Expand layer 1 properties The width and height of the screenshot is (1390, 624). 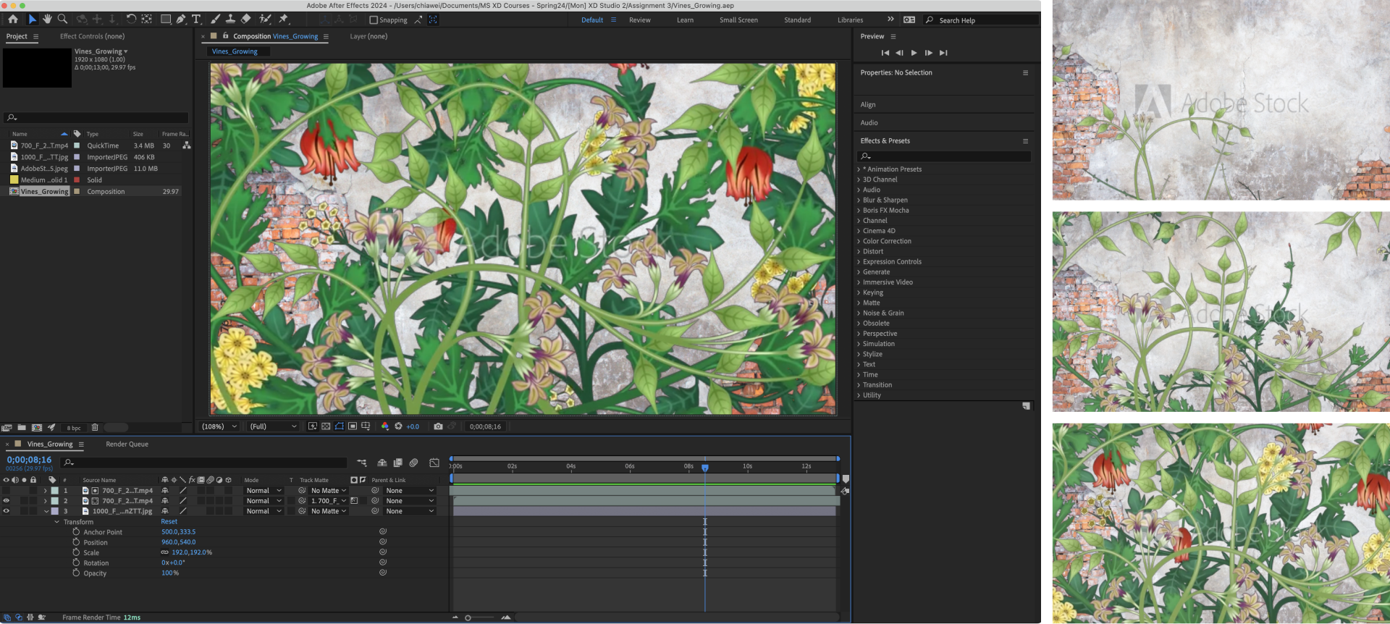[x=46, y=491]
